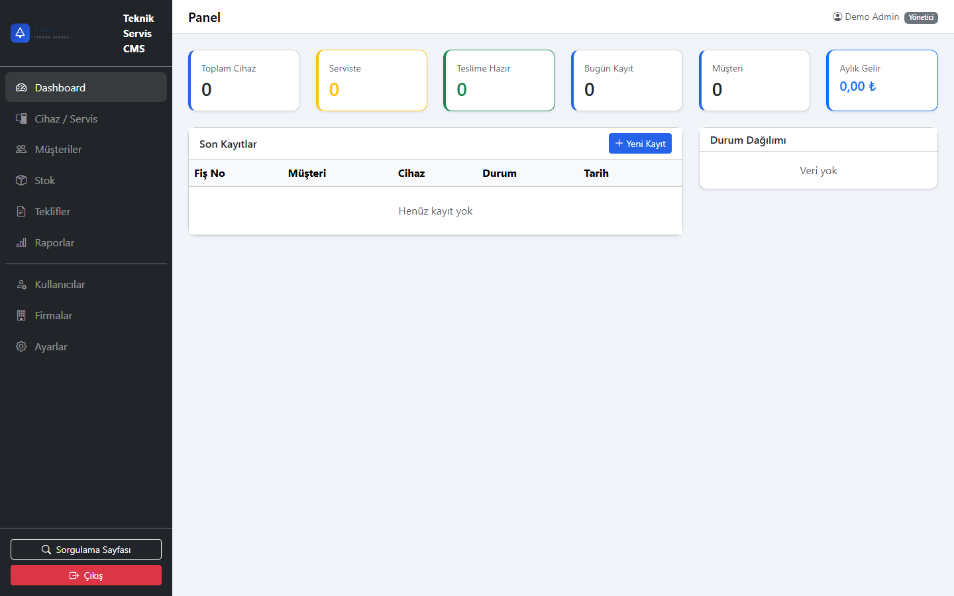Click the user avatar icon beside Demo Admin

click(837, 17)
